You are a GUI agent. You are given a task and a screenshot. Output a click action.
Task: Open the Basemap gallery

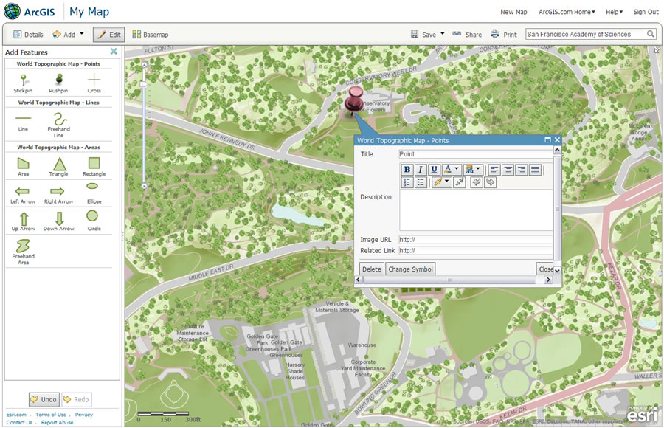(x=151, y=35)
